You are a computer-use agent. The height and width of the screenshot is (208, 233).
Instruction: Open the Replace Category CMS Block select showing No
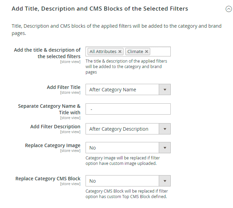[122, 181]
